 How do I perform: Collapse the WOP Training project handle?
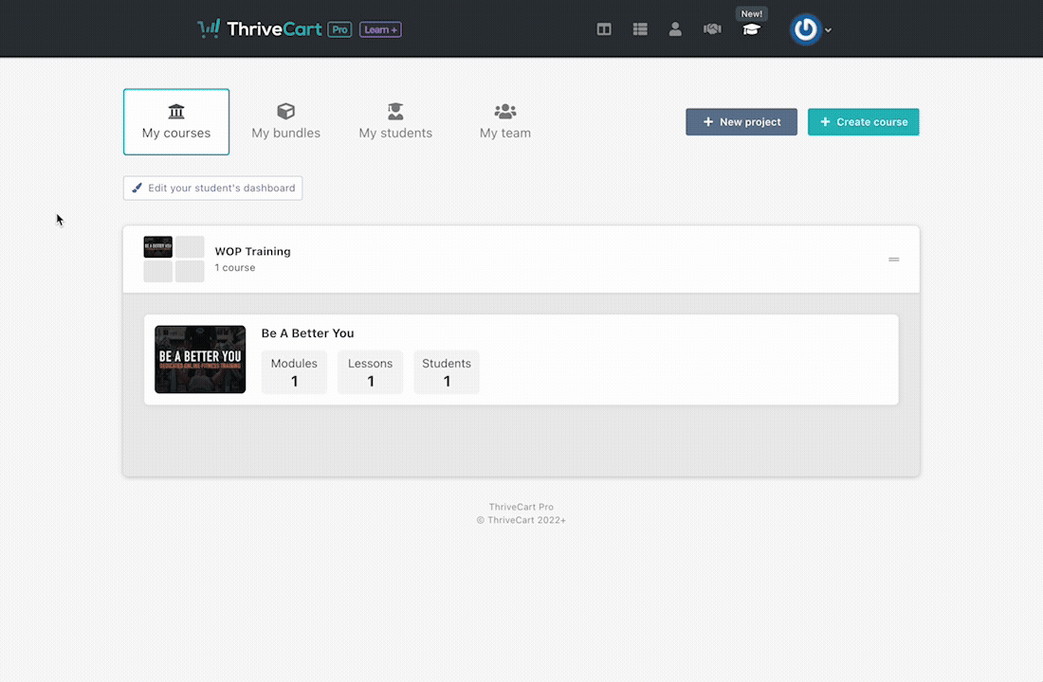coord(893,260)
